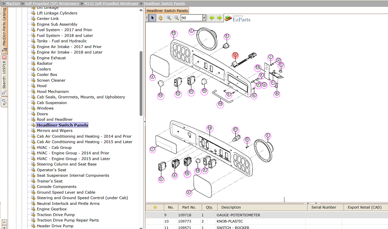Close the Search: 109718 tab
Screen dimensions: 388x229
pyautogui.click(x=4, y=57)
